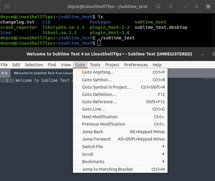The width and height of the screenshot is (215, 181).
Task: Click the terminal window title text
Action: click(107, 6)
